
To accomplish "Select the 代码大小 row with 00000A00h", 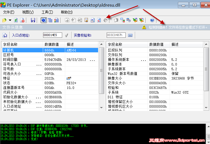I will pos(50,92).
